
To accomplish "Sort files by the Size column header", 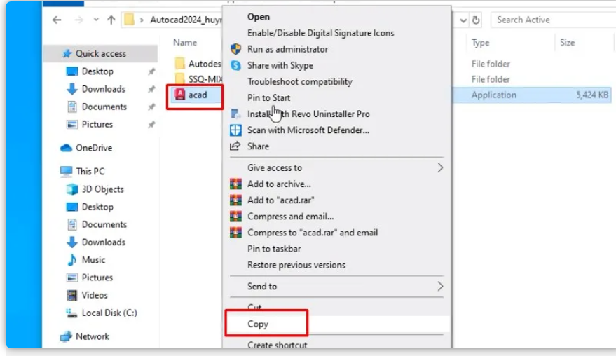I will tap(567, 43).
